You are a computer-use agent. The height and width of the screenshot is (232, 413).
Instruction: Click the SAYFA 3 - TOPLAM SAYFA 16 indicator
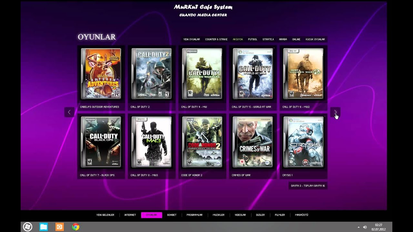308,186
